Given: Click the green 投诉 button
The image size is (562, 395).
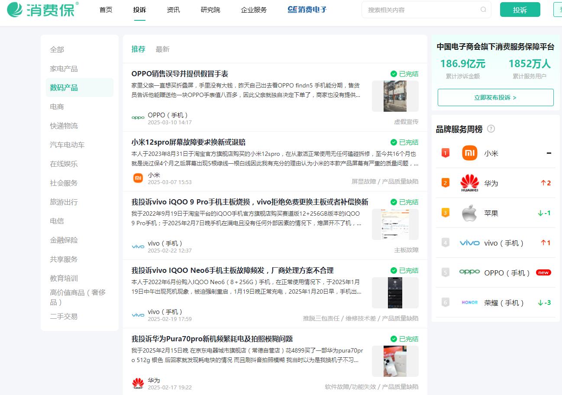Looking at the screenshot, I should 520,10.
